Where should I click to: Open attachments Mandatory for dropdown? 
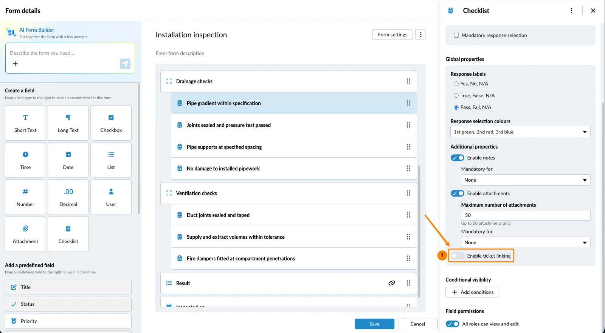526,242
